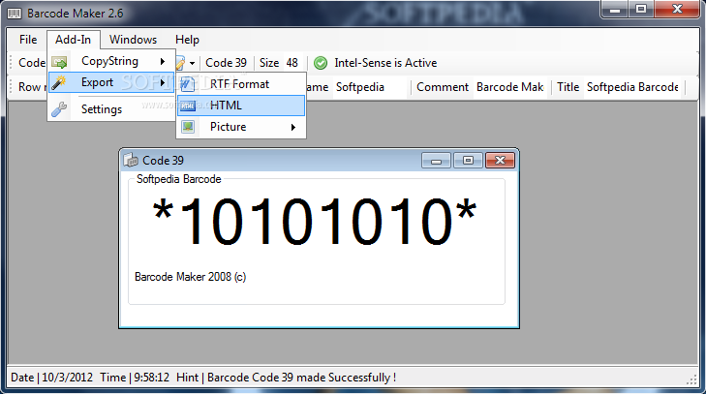Minimize the Barcode Maker main window
The width and height of the screenshot is (706, 394).
[616, 10]
